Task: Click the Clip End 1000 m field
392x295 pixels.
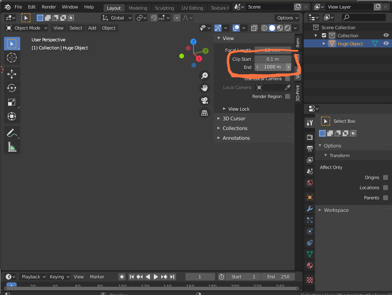Action: tap(273, 67)
